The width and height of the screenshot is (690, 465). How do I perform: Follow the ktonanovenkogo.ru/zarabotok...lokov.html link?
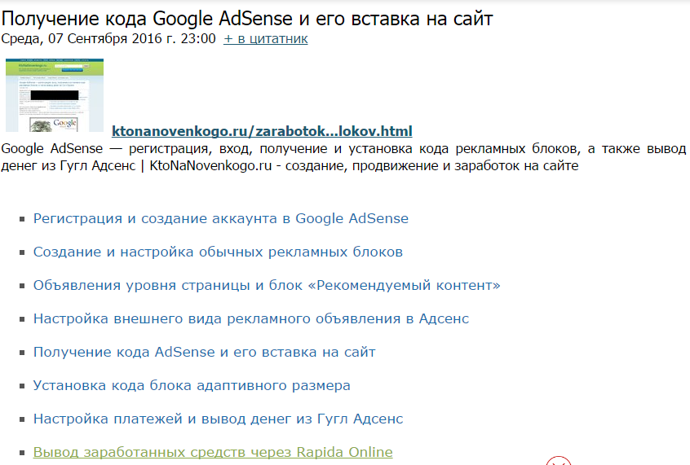tap(262, 131)
